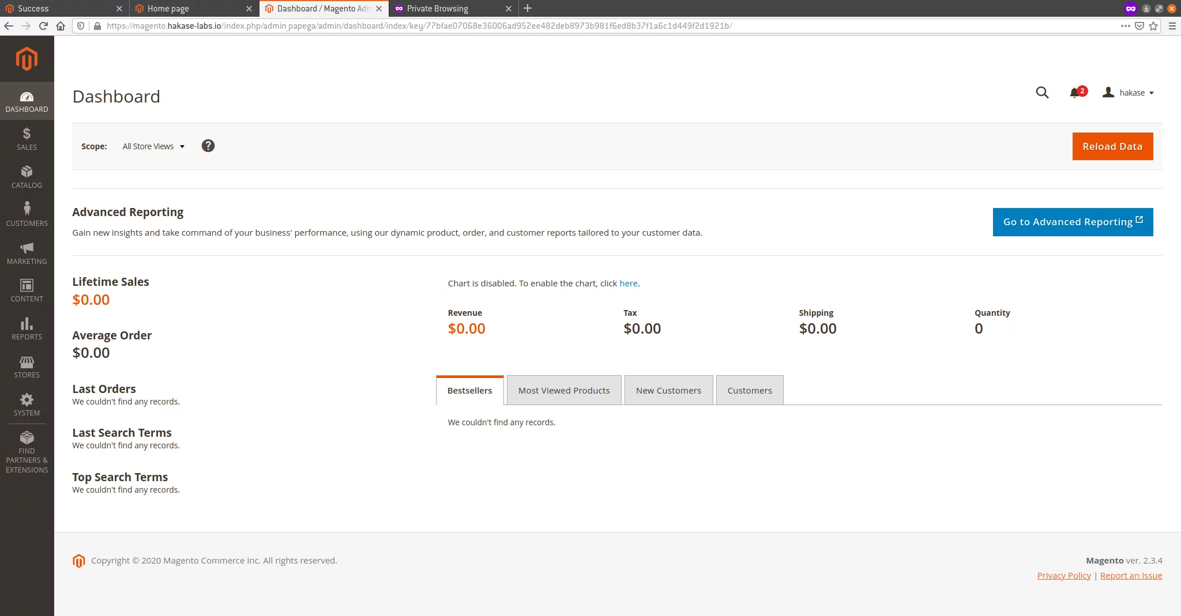Image resolution: width=1181 pixels, height=616 pixels.
Task: Open the Report an Issue link
Action: tap(1131, 576)
